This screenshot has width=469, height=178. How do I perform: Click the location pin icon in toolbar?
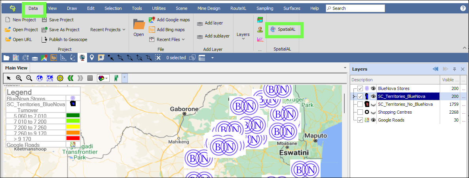point(92,58)
